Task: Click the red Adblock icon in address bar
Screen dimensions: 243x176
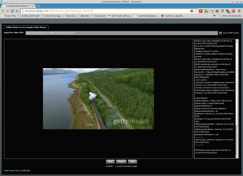Action: (192, 11)
